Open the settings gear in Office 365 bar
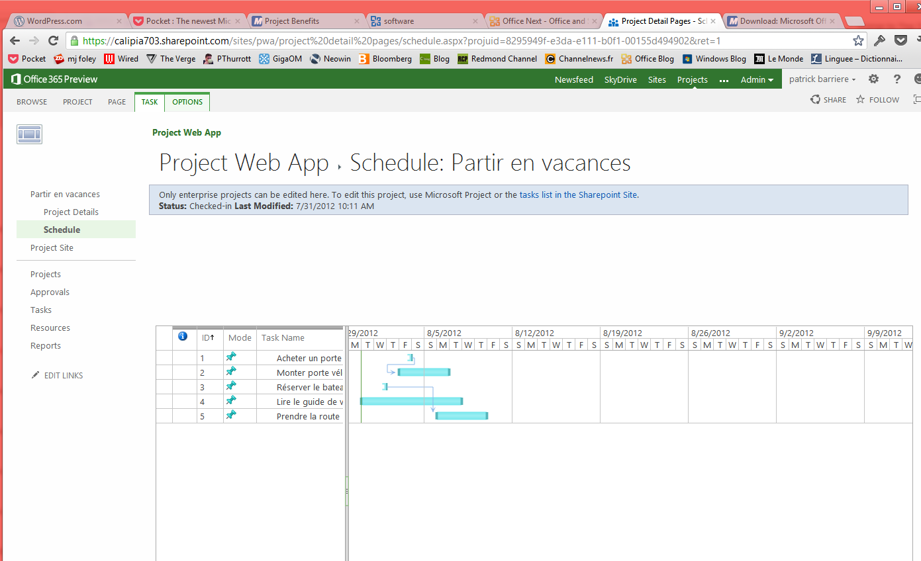This screenshot has width=921, height=561. (873, 79)
